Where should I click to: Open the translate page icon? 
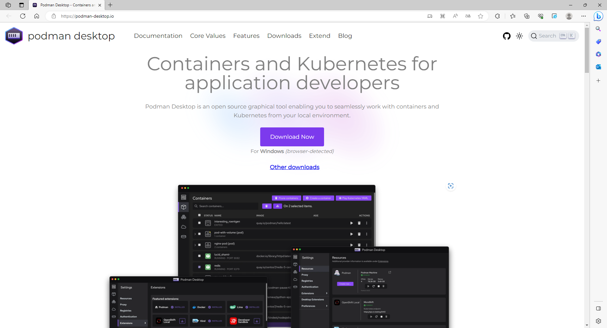point(468,16)
